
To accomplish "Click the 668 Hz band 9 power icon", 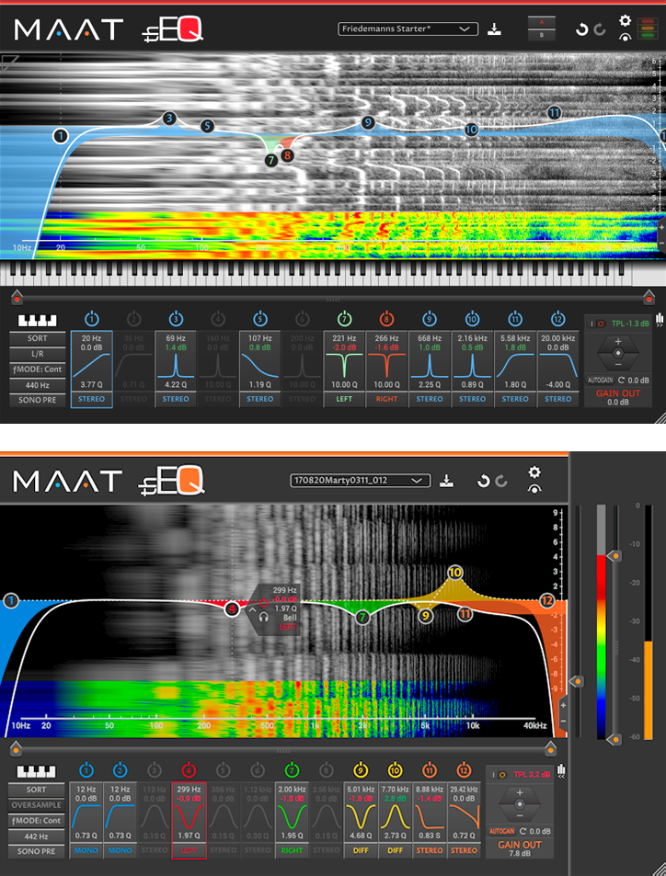I will click(x=430, y=319).
